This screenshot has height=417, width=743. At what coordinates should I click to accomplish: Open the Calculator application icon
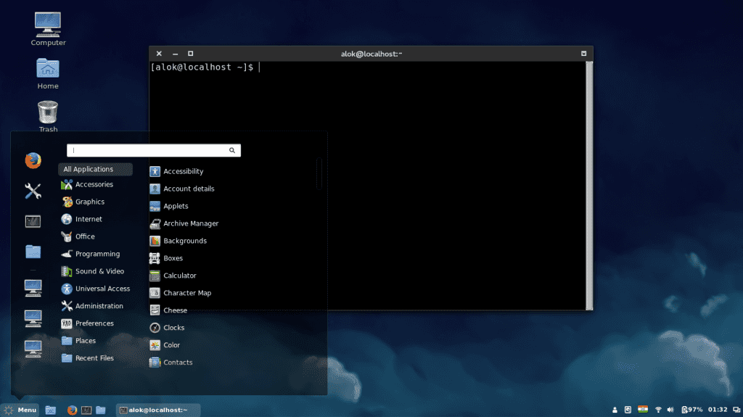coord(155,276)
